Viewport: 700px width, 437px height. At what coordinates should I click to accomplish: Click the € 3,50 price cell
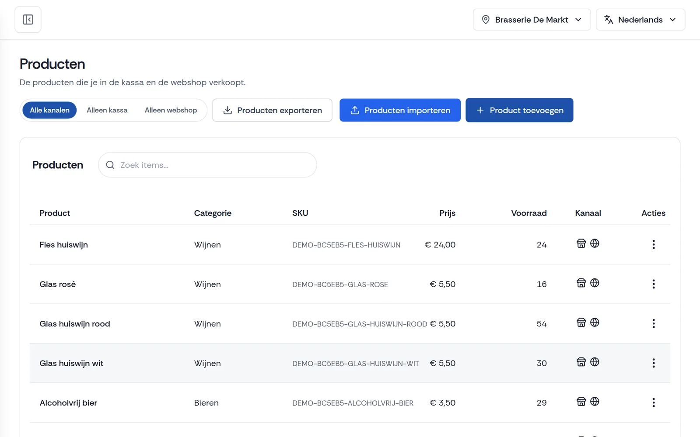coord(442,403)
